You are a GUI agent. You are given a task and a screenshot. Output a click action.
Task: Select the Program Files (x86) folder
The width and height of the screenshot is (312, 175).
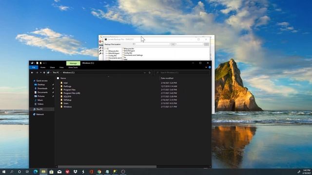coord(72,93)
